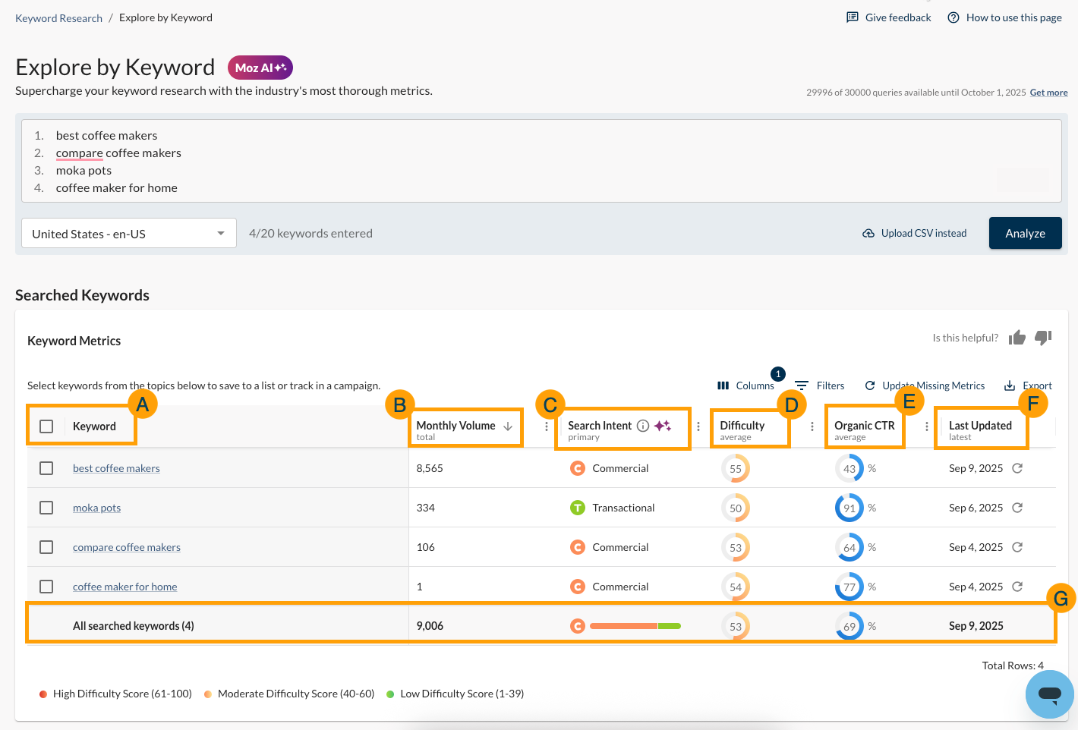Screen dimensions: 1078x730
Task: Click the Upload CSV cloud icon
Action: coord(868,233)
